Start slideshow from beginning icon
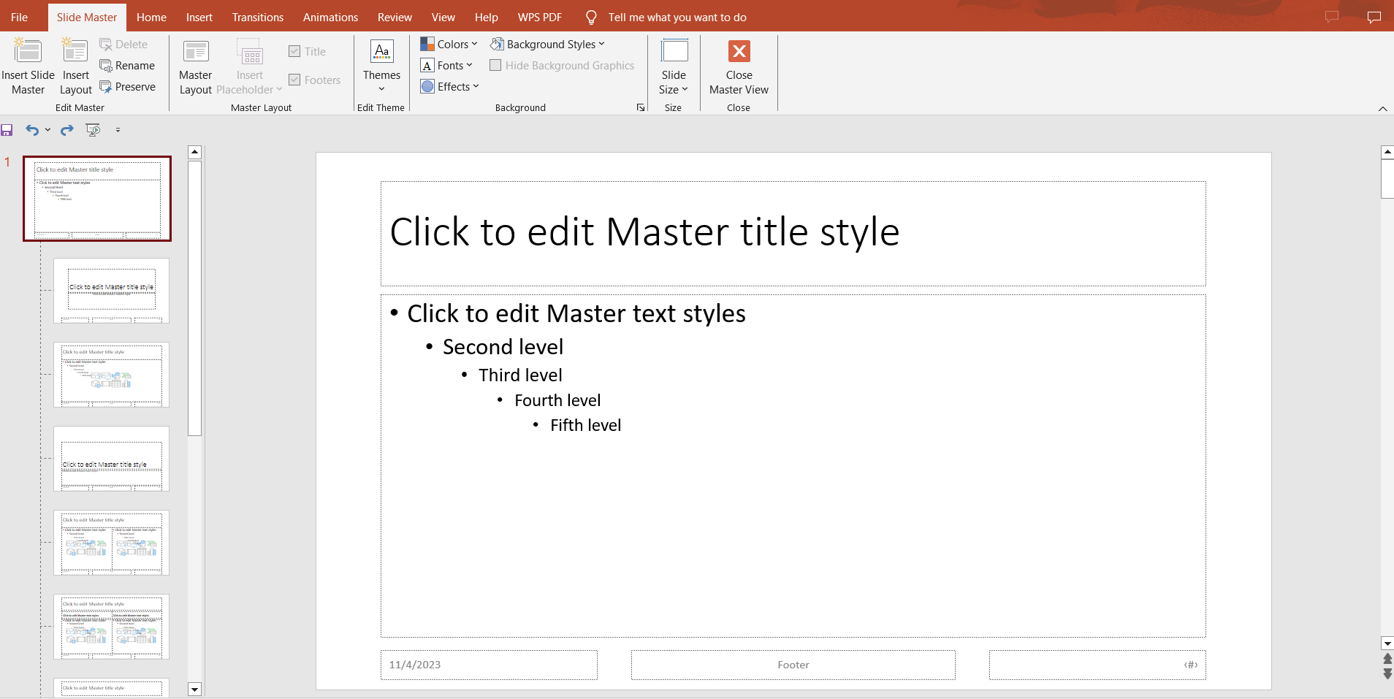The height and width of the screenshot is (699, 1394). tap(93, 130)
